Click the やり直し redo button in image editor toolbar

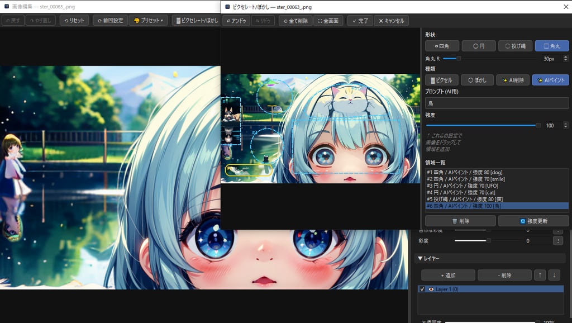[x=40, y=21]
